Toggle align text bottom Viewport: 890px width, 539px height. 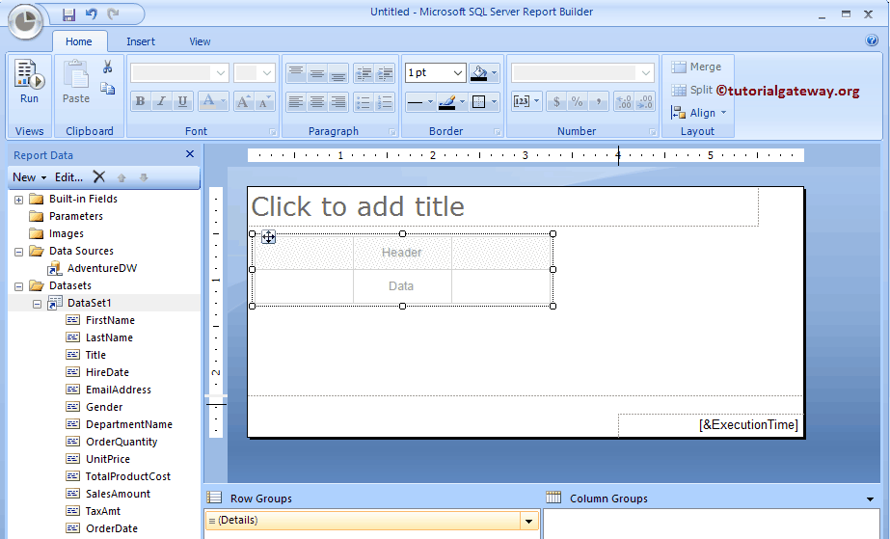[x=337, y=72]
